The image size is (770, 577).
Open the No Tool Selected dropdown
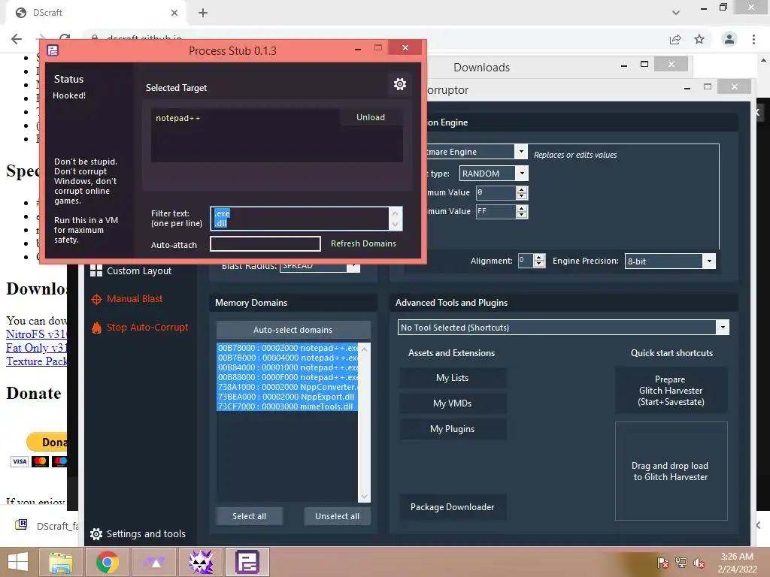723,328
